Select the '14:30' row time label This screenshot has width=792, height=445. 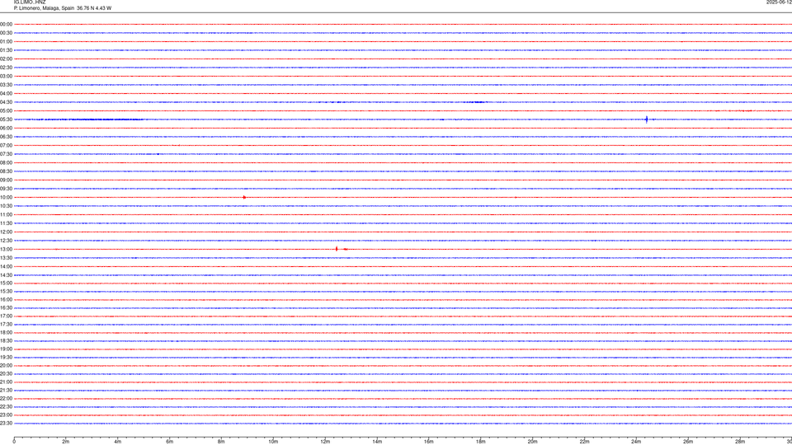tap(6, 275)
